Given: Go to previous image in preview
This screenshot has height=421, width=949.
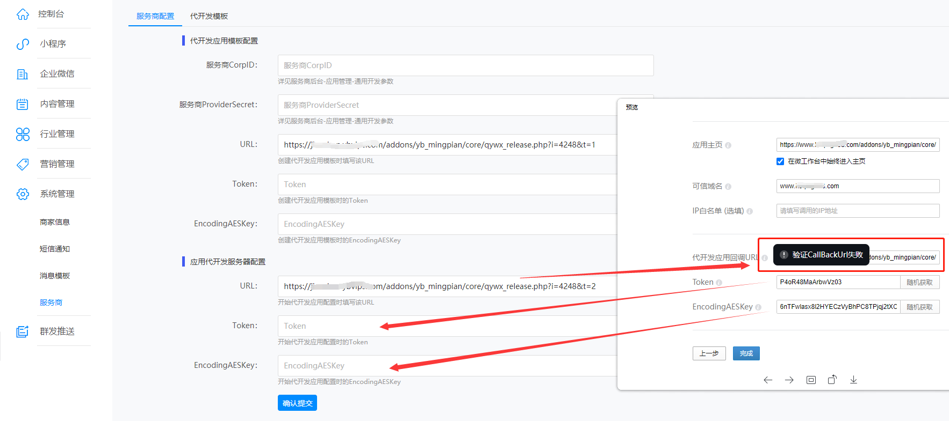Looking at the screenshot, I should pos(768,380).
